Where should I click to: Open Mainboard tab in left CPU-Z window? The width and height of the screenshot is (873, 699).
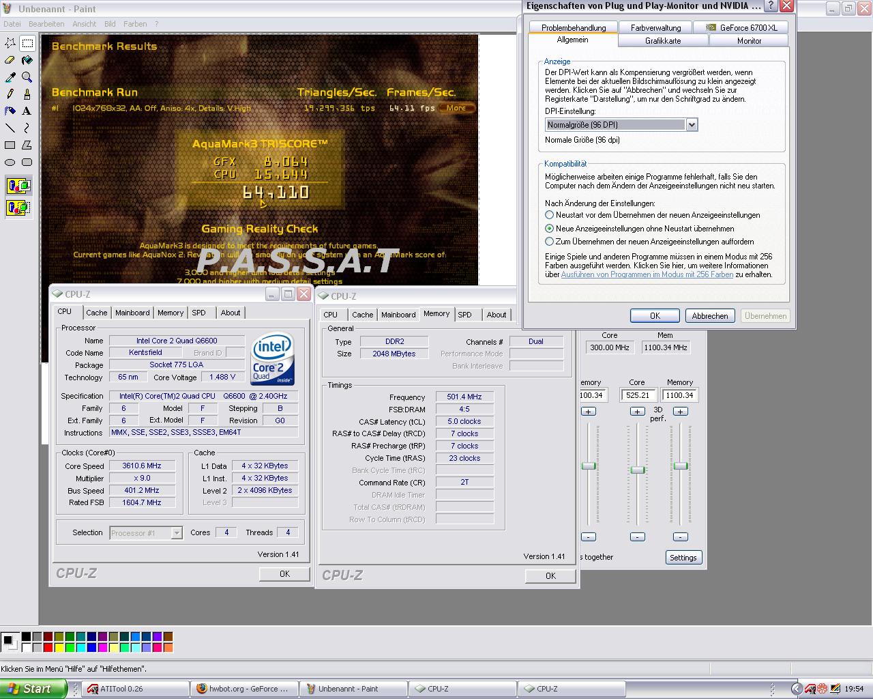click(x=132, y=313)
